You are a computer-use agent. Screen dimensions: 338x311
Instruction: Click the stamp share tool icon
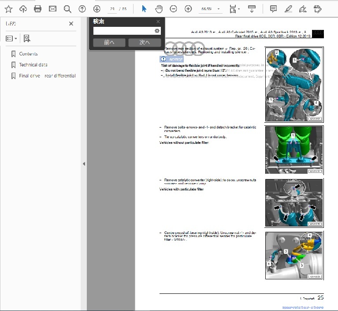[x=318, y=9]
